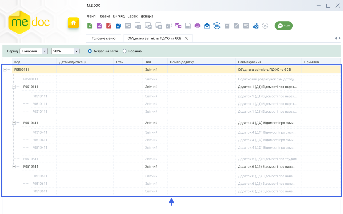Image resolution: width=343 pixels, height=214 pixels.
Task: Open the II квартал period dropdown
Action: coord(34,51)
